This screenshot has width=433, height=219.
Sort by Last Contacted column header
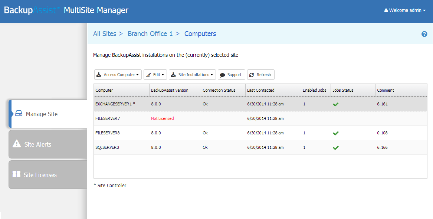[x=273, y=90]
